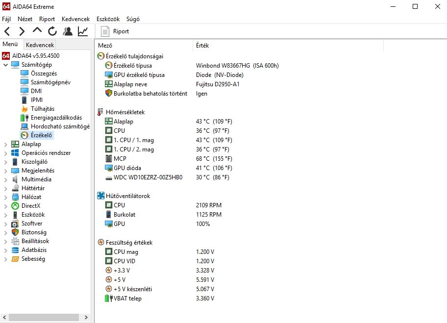Screen dimensions: 447x323
Task: Collapse the Számítógép tree node
Action: 5,65
